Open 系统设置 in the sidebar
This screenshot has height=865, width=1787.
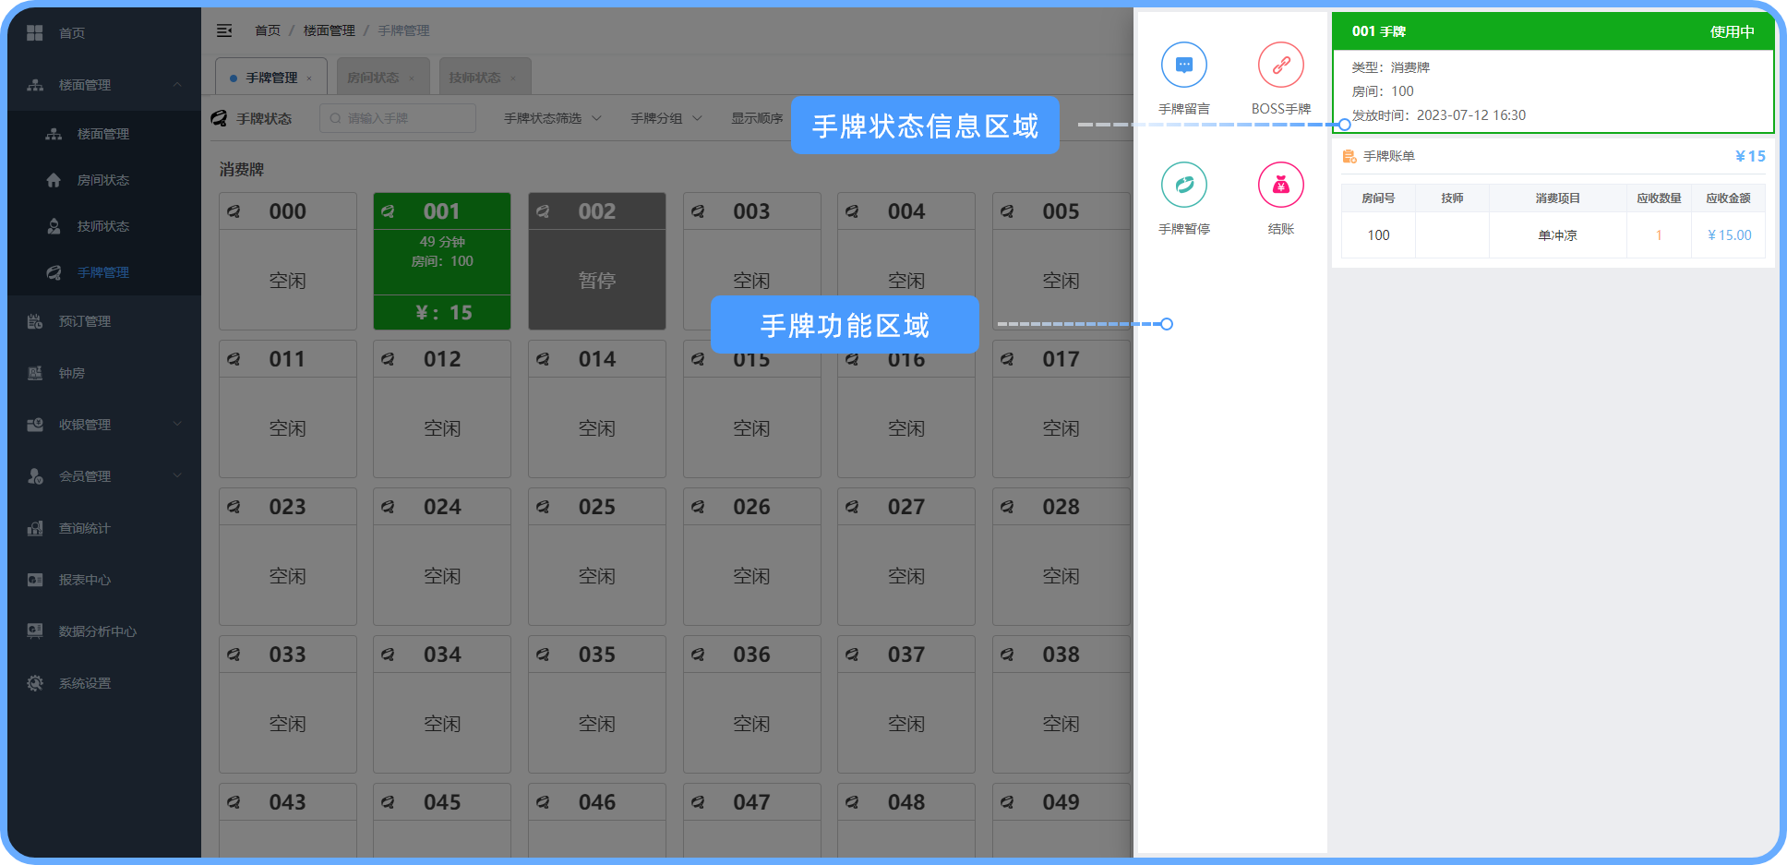[104, 683]
